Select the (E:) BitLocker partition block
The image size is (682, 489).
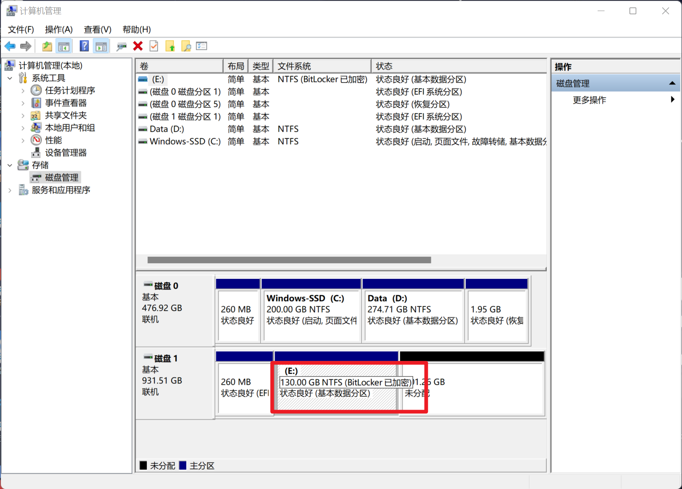(336, 389)
